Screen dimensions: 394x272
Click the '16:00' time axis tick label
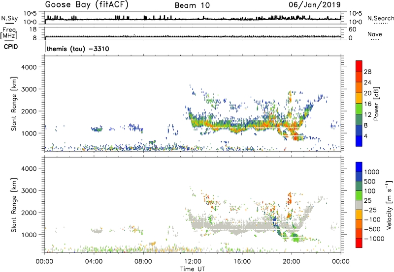coord(242,261)
